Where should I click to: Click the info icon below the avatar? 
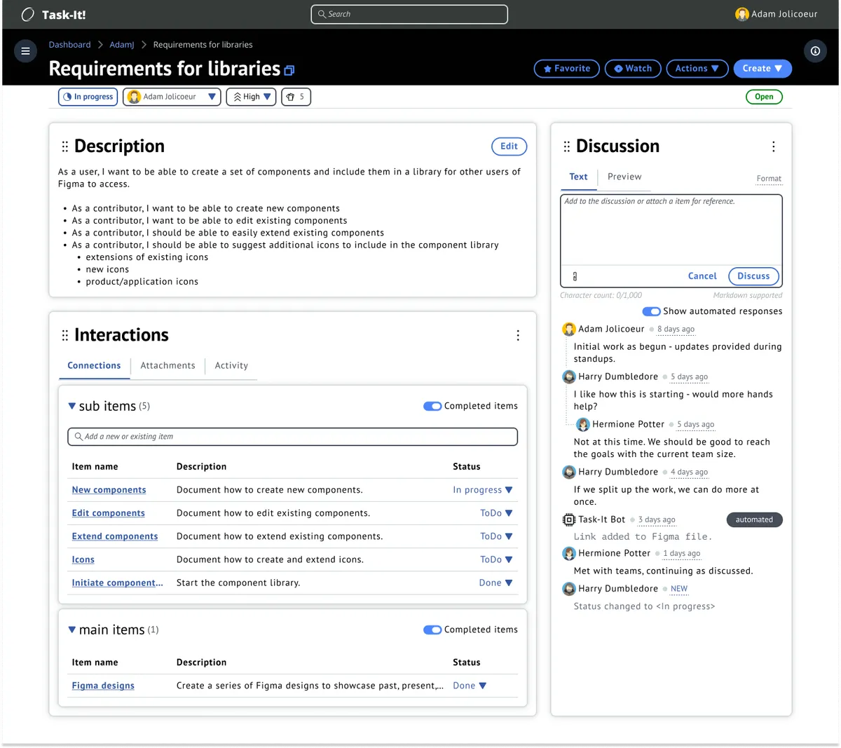(815, 50)
